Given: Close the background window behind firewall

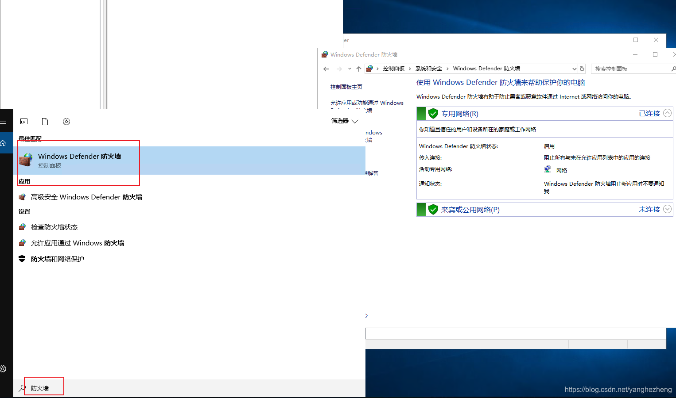Looking at the screenshot, I should click(656, 40).
